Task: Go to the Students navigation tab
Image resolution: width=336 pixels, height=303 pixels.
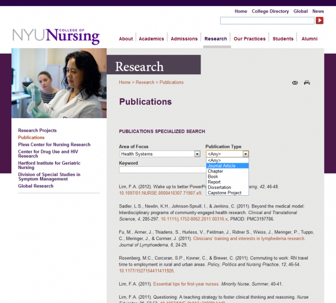Action: 283,39
